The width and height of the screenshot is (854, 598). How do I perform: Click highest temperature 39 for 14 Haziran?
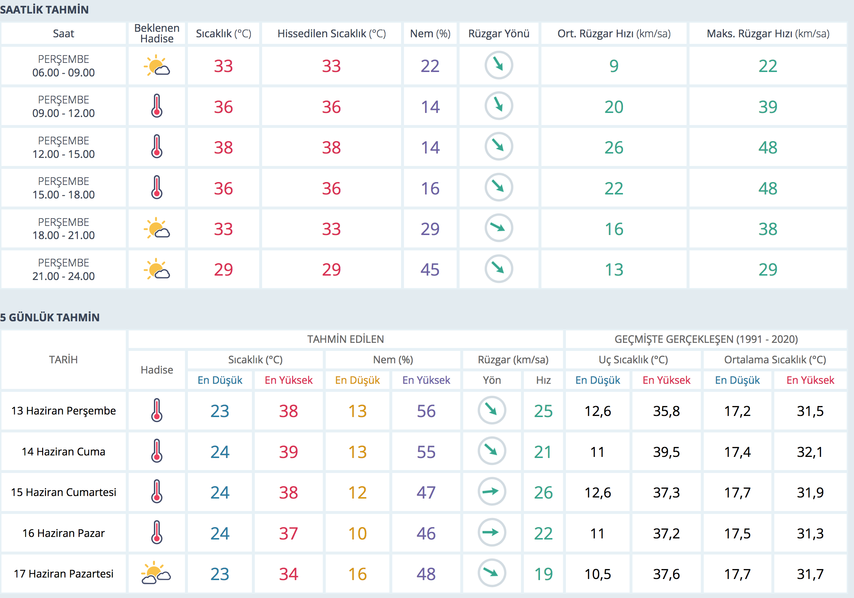tap(288, 452)
